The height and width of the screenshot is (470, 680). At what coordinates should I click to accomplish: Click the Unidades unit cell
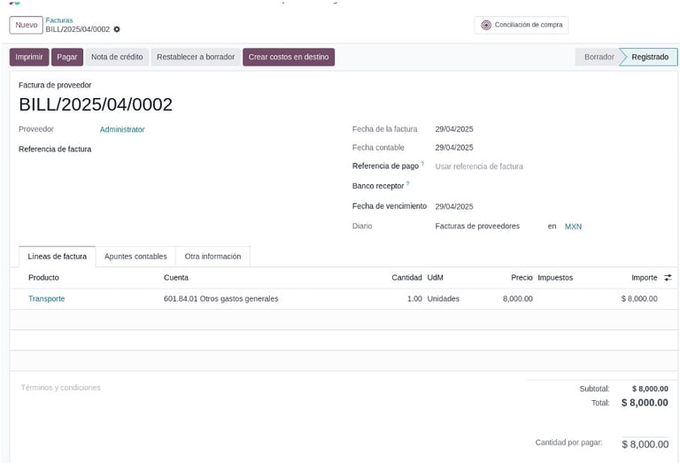point(444,299)
